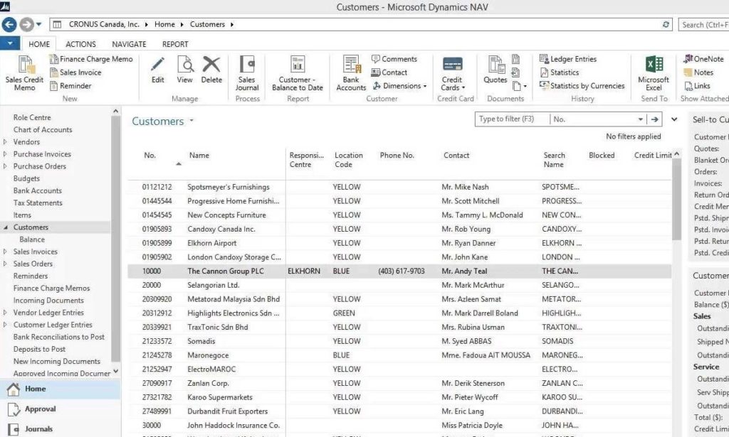729x437 pixels.
Task: Click the Search box at top right
Action: coord(703,25)
